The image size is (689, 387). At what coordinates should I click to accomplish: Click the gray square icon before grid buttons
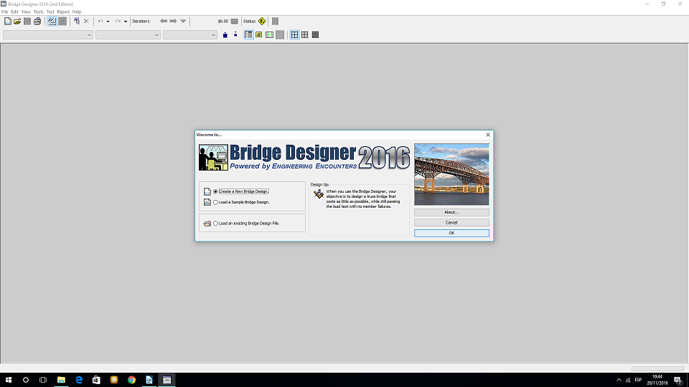(280, 34)
